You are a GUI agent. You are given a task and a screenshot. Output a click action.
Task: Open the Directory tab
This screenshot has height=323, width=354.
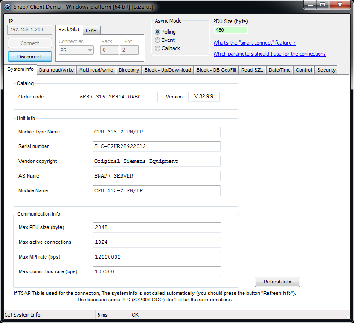pos(129,70)
